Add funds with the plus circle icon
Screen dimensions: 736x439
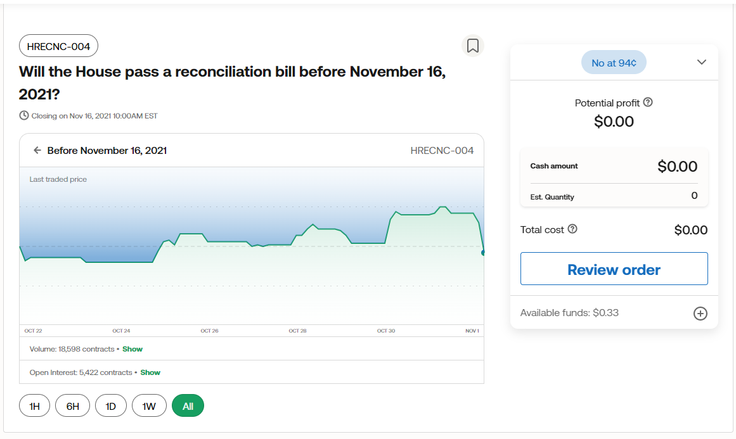point(700,314)
